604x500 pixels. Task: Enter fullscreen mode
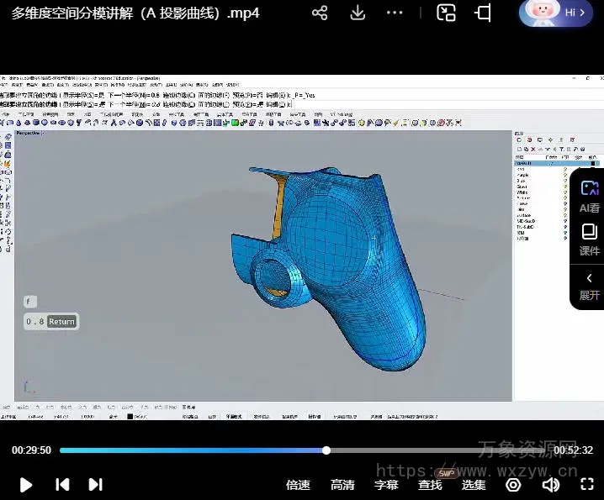point(588,485)
